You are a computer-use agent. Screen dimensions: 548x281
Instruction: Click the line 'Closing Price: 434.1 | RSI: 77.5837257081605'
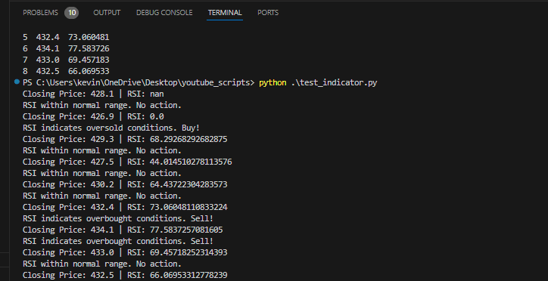pyautogui.click(x=123, y=230)
